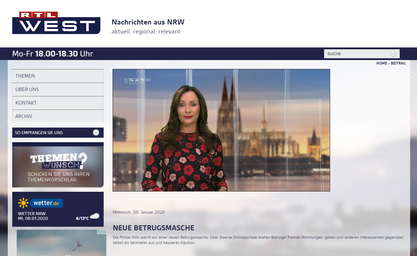The height and width of the screenshot is (256, 417).
Task: Click the RTL West logo
Action: click(56, 23)
